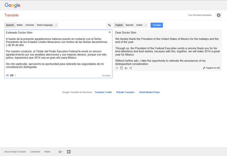Open the Website Translator link

click(125, 92)
